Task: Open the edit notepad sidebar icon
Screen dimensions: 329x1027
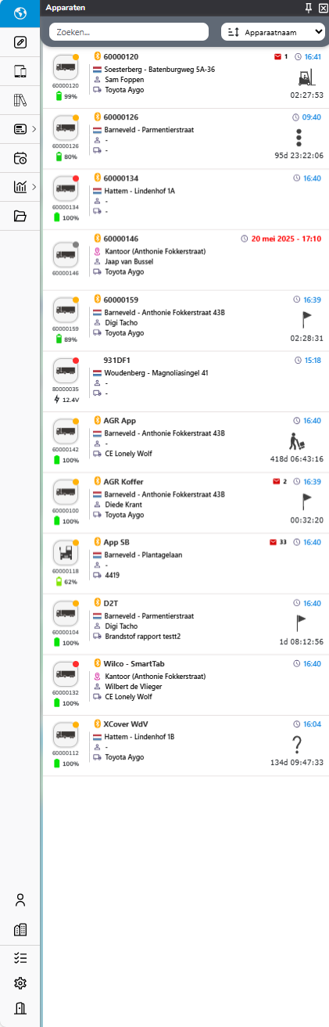Action: (x=20, y=42)
